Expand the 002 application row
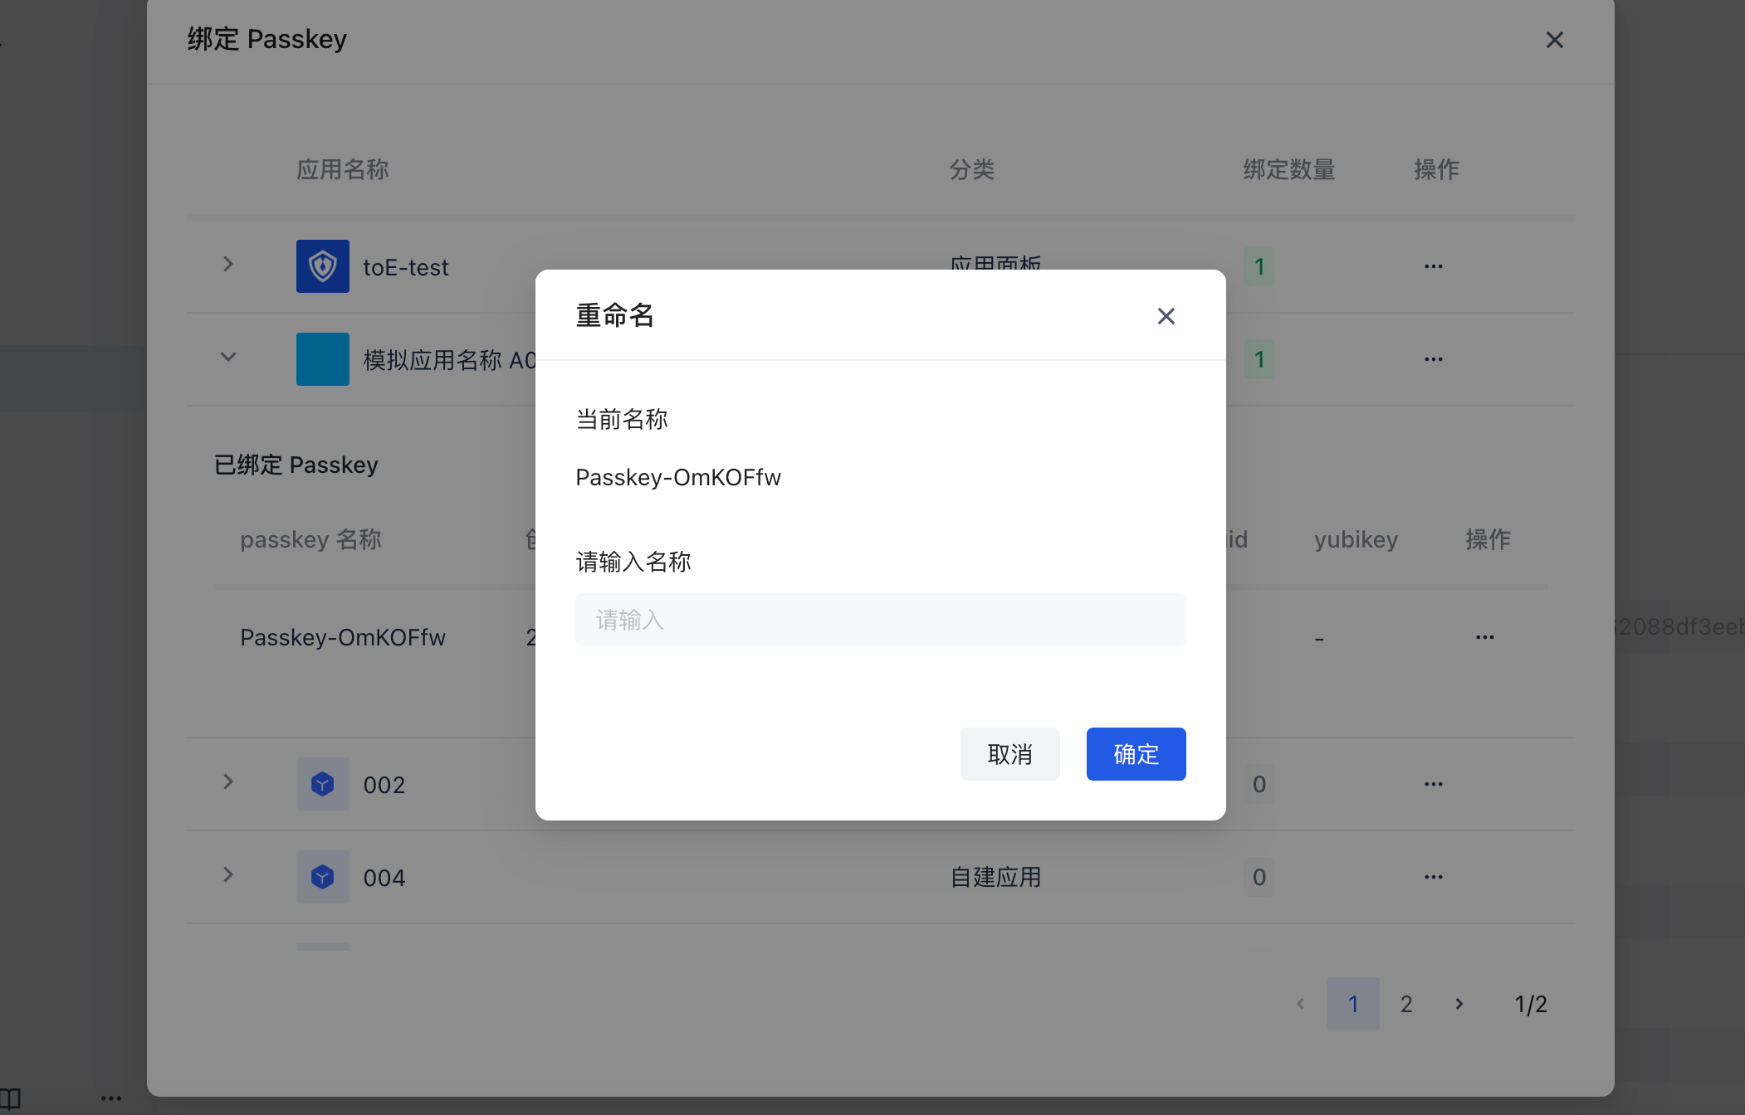The width and height of the screenshot is (1745, 1115). click(x=228, y=782)
